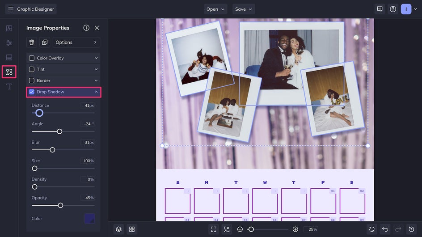The width and height of the screenshot is (422, 237).
Task: Collapse the Drop Shadow section chevron
Action: click(x=96, y=92)
